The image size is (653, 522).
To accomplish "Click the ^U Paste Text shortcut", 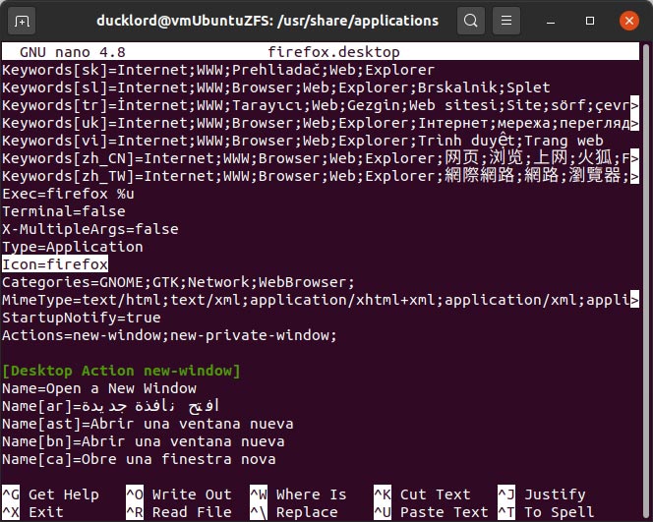I will pos(431,512).
